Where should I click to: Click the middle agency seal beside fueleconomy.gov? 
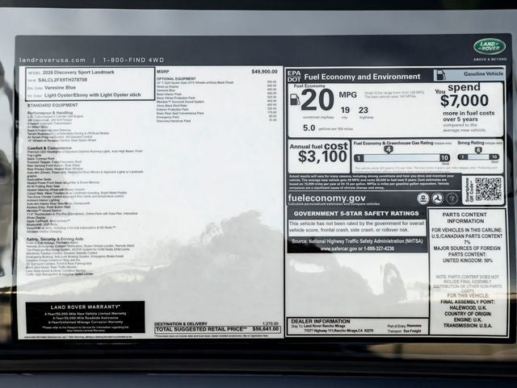[437, 198]
